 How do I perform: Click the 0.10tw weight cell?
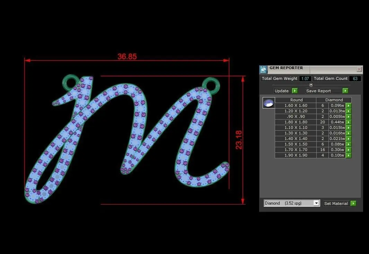pyautogui.click(x=337, y=155)
